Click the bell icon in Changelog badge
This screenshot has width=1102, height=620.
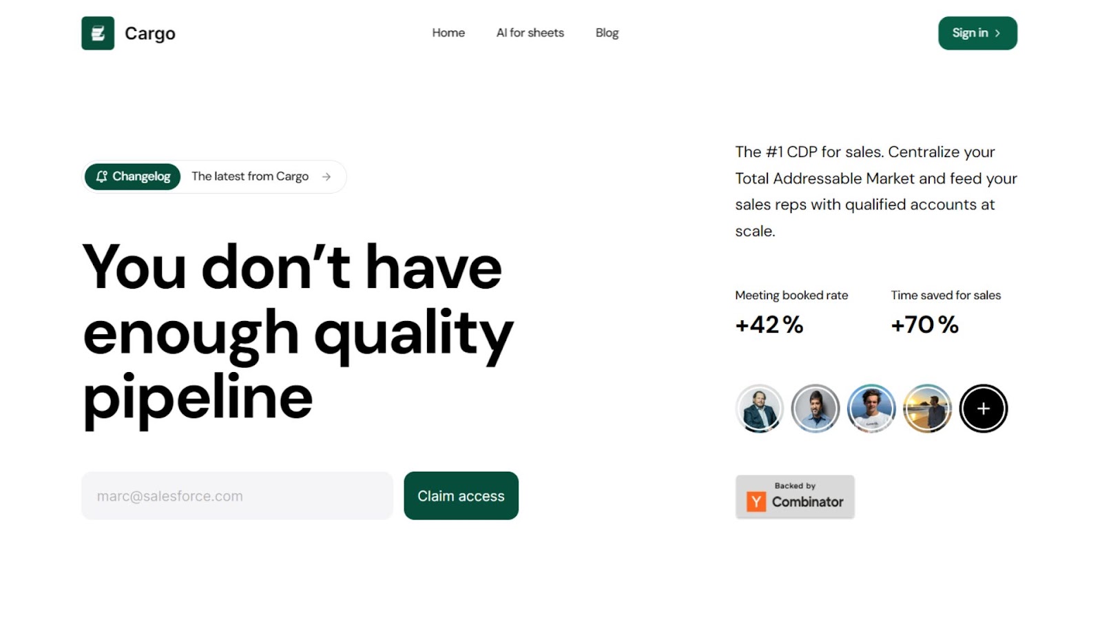pyautogui.click(x=101, y=176)
